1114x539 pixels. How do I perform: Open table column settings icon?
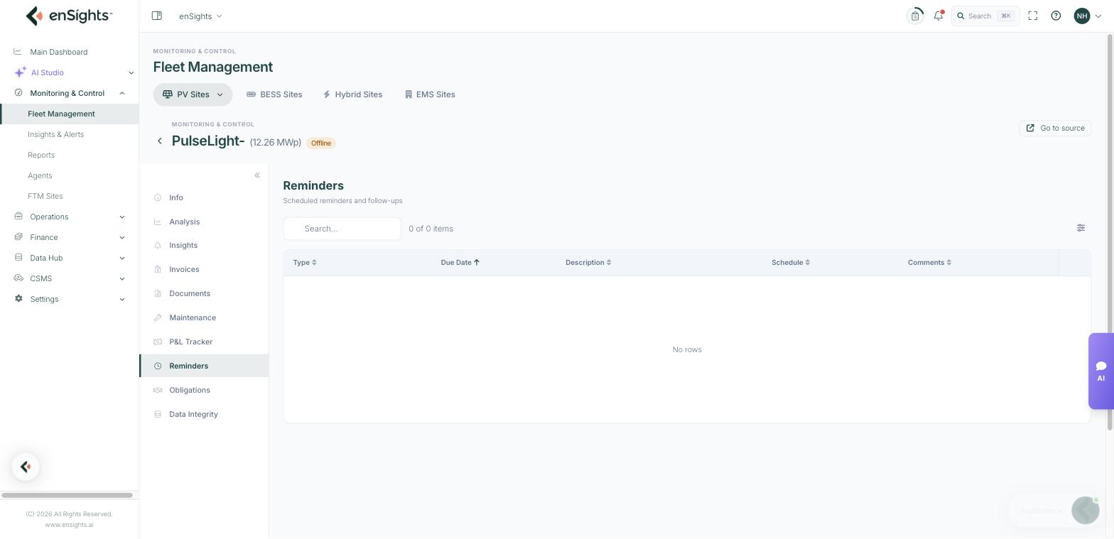tap(1081, 228)
